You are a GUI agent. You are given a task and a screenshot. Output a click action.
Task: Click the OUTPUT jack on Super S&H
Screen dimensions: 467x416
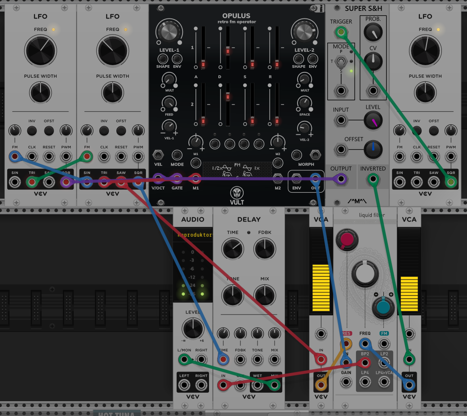pyautogui.click(x=341, y=179)
